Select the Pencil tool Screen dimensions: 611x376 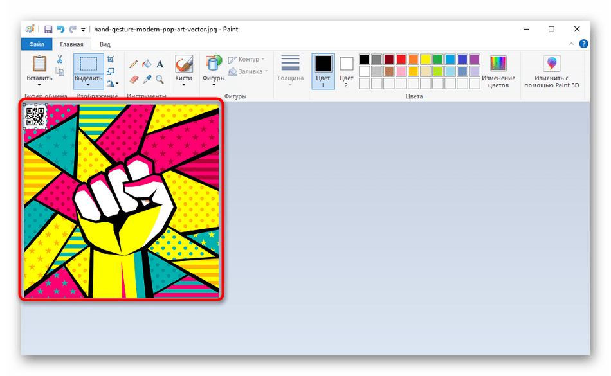tap(134, 64)
